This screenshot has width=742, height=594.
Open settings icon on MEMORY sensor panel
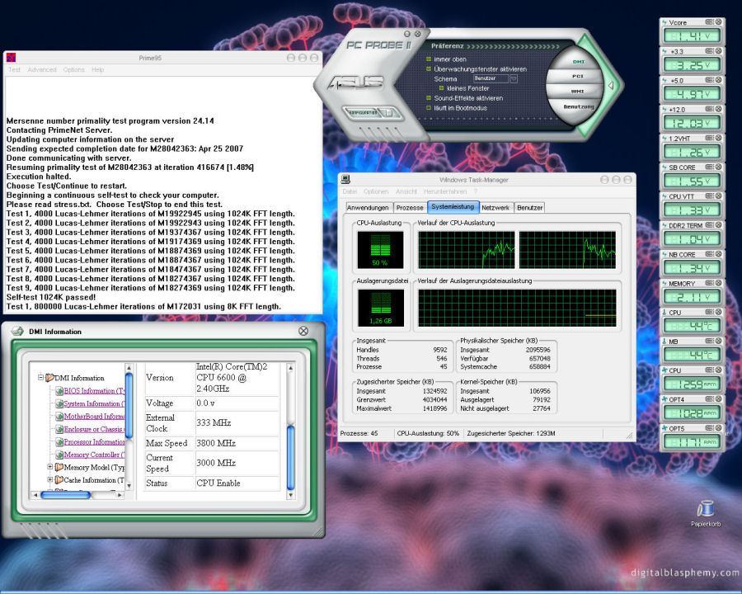[x=709, y=283]
